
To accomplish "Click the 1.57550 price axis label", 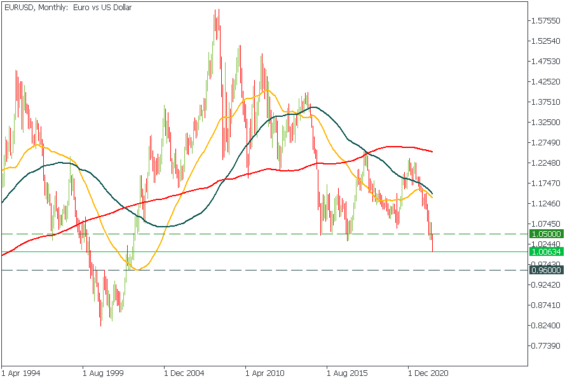I will click(x=545, y=21).
